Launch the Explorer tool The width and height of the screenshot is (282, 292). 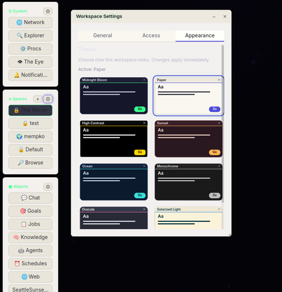(x=30, y=35)
